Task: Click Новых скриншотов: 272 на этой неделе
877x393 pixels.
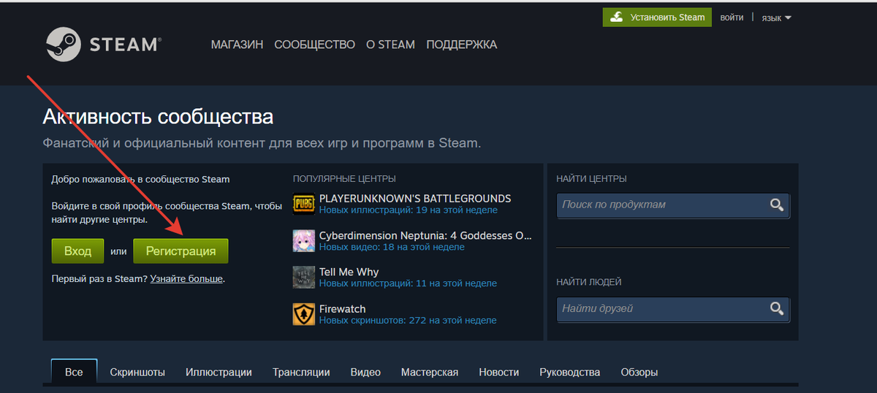Action: pyautogui.click(x=408, y=320)
